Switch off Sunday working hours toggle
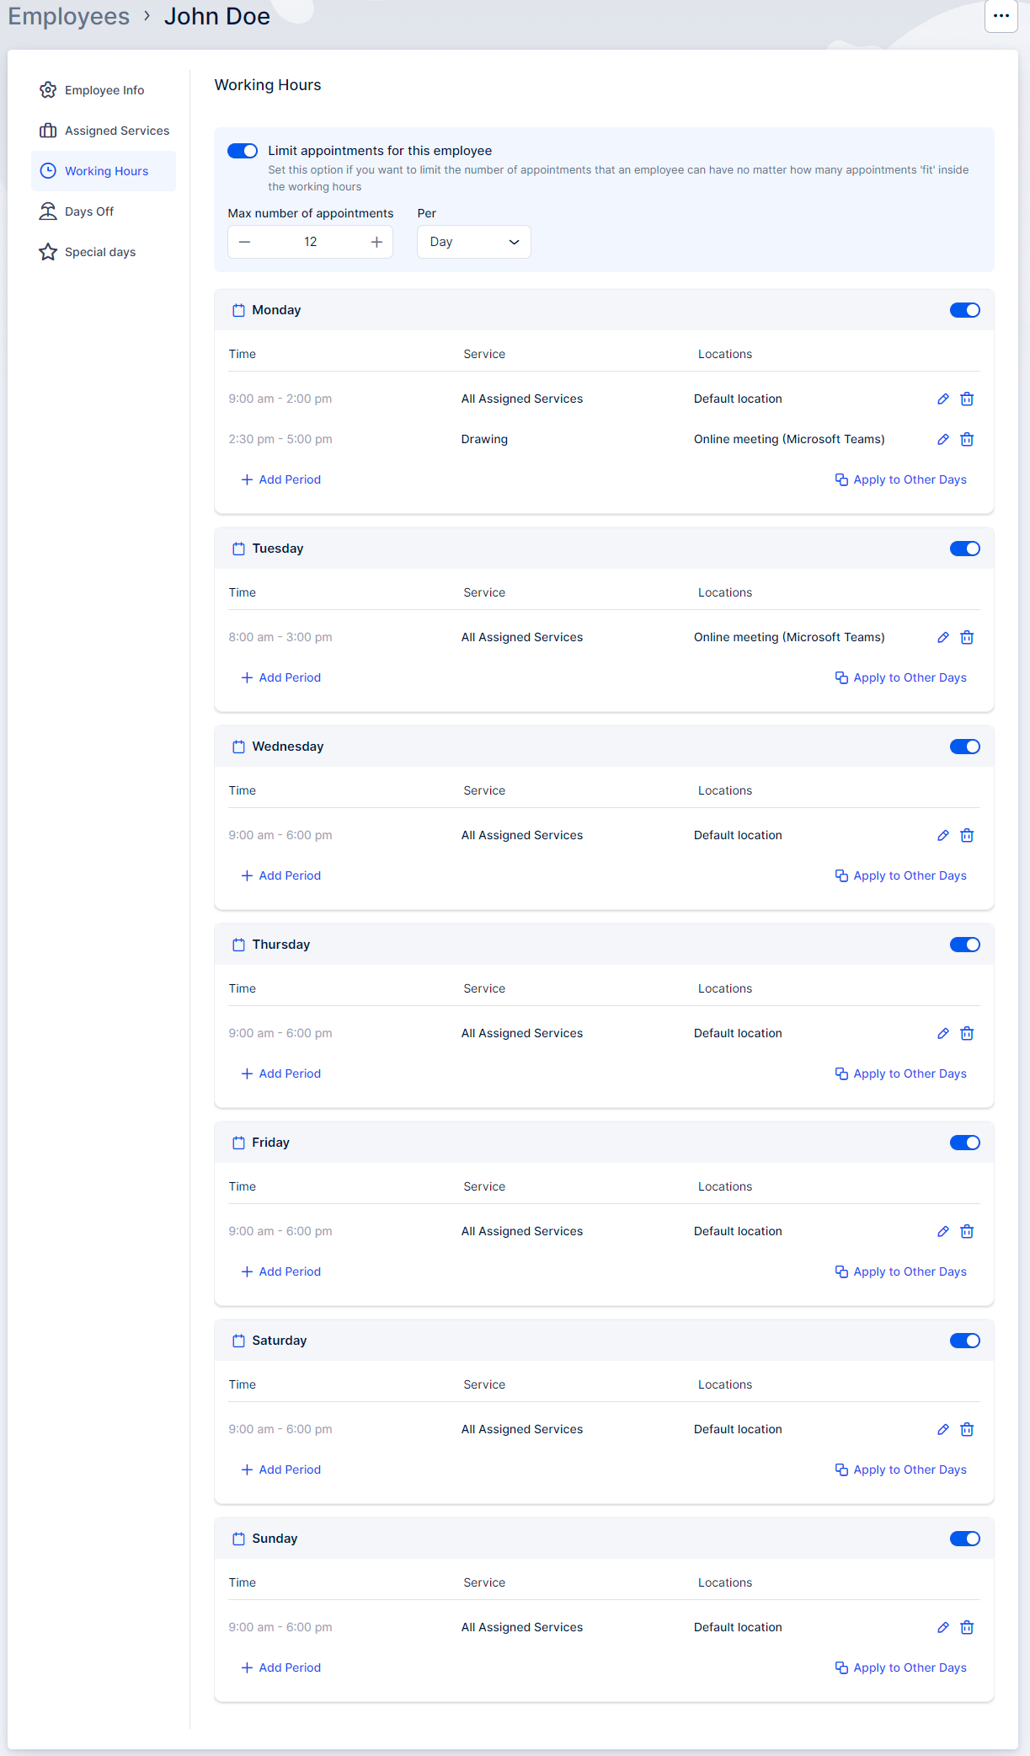Image resolution: width=1030 pixels, height=1756 pixels. (x=964, y=1539)
